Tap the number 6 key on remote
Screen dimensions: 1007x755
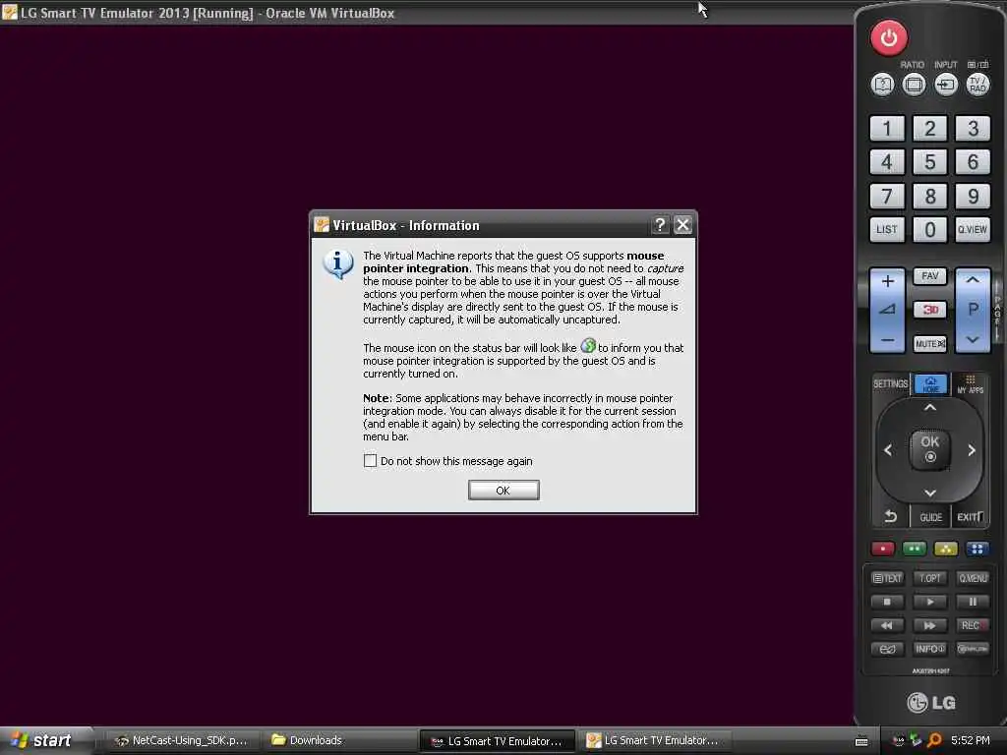[x=973, y=162]
